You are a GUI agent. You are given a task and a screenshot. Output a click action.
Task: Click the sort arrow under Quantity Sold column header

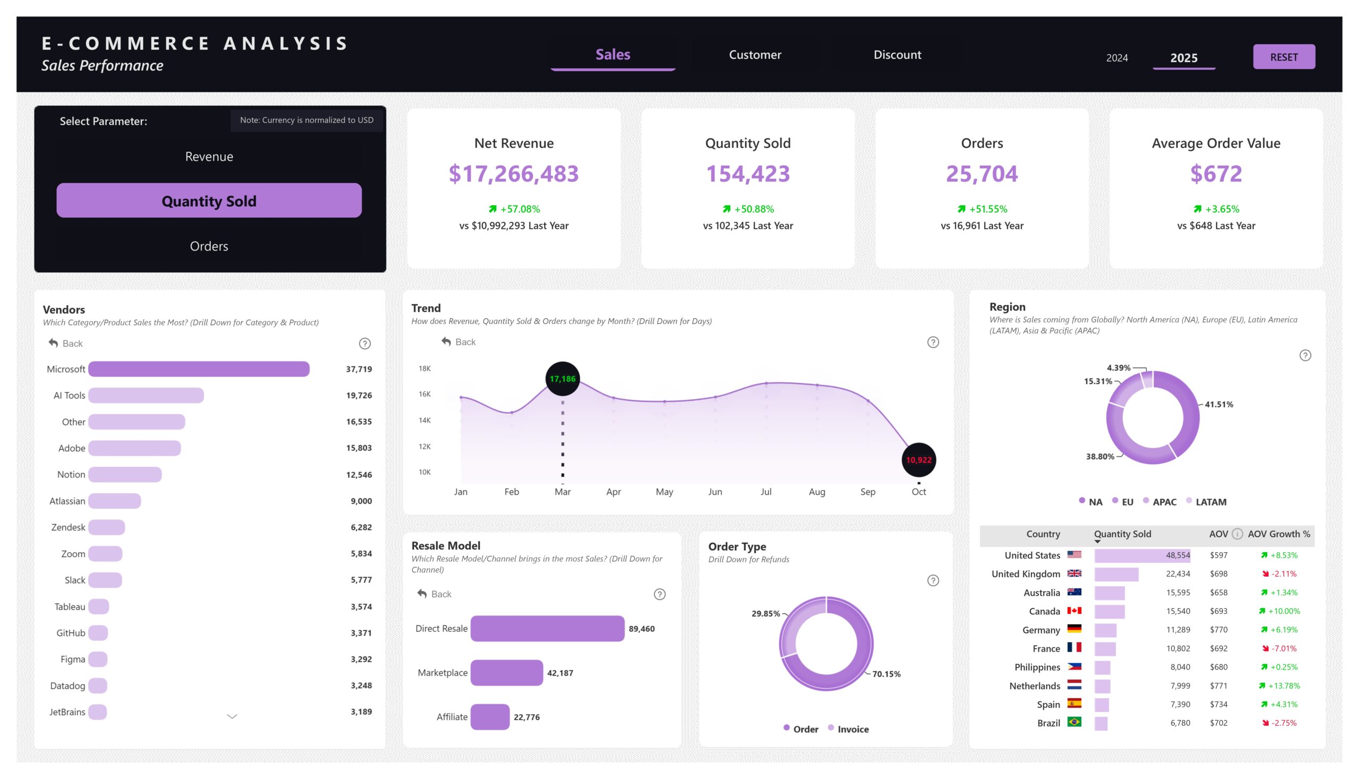point(1097,542)
